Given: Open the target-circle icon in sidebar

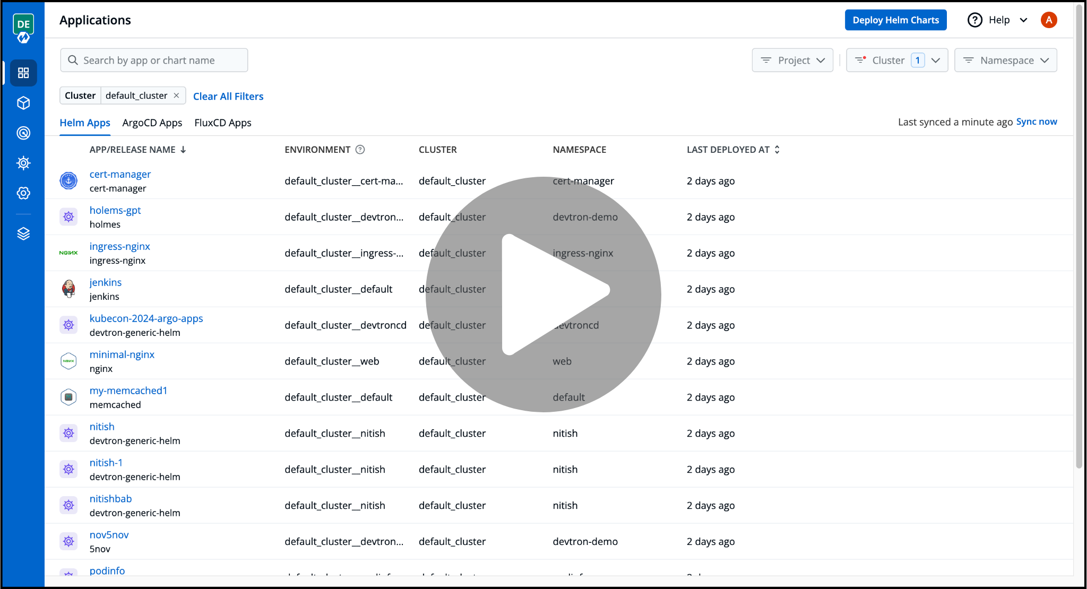Looking at the screenshot, I should (x=23, y=133).
